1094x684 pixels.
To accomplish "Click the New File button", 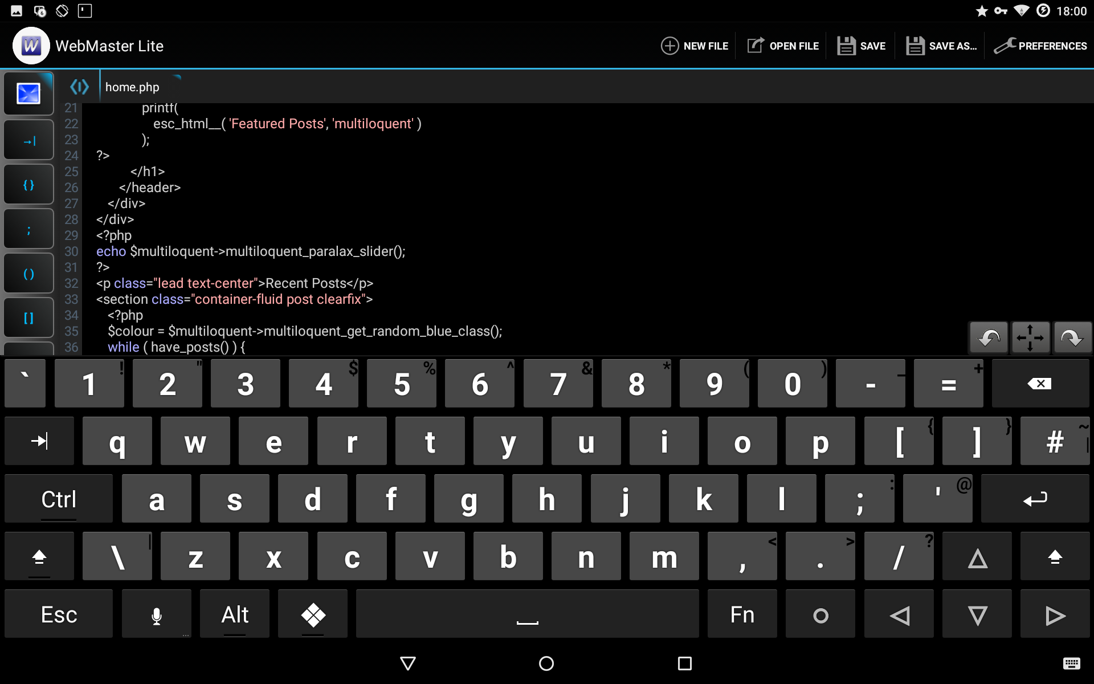I will pos(695,46).
